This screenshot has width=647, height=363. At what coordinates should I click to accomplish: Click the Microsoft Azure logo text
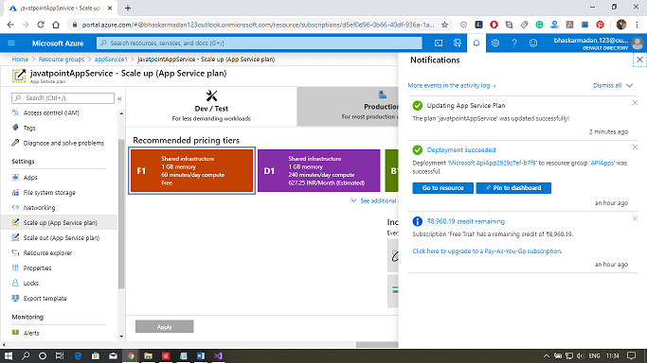[x=58, y=43]
